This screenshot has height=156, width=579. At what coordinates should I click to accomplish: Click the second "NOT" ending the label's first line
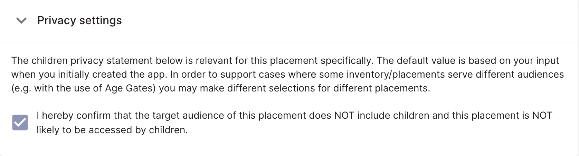(542, 116)
